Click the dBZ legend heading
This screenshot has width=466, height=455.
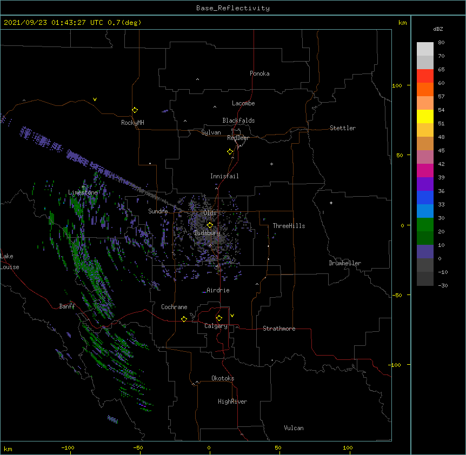coord(438,29)
